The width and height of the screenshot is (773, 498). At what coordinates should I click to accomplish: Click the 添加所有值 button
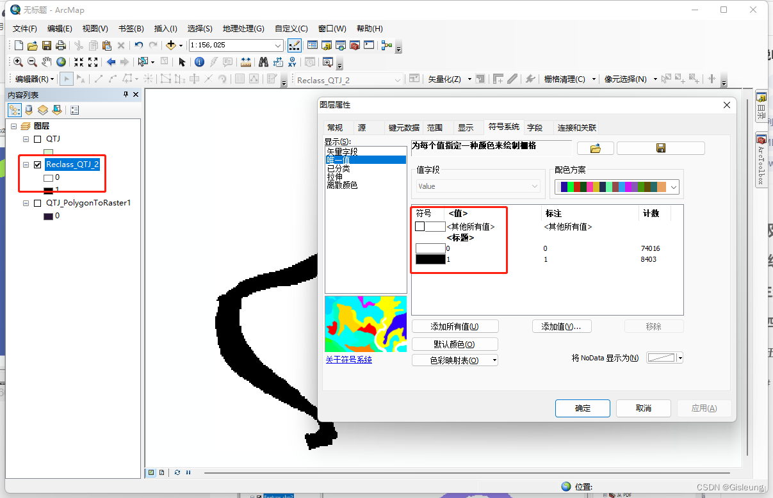(x=455, y=326)
